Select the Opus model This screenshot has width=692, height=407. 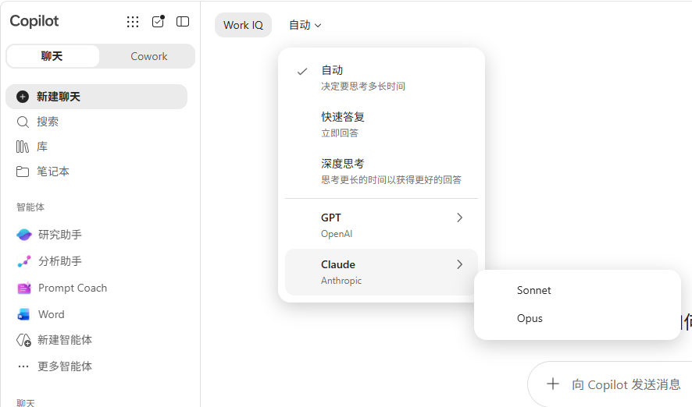click(577, 318)
